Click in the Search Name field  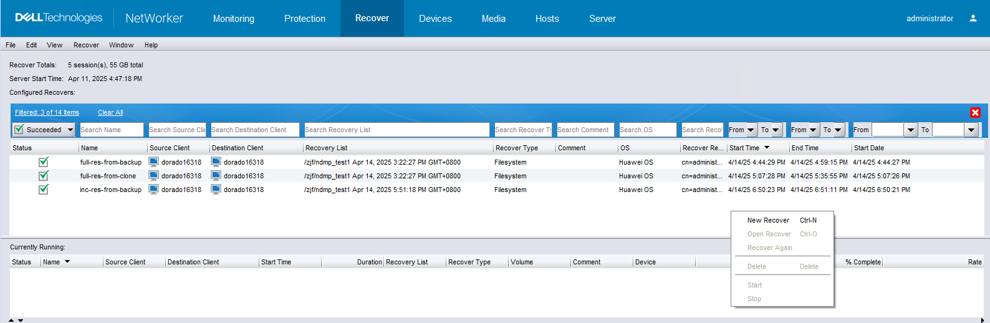coord(112,130)
